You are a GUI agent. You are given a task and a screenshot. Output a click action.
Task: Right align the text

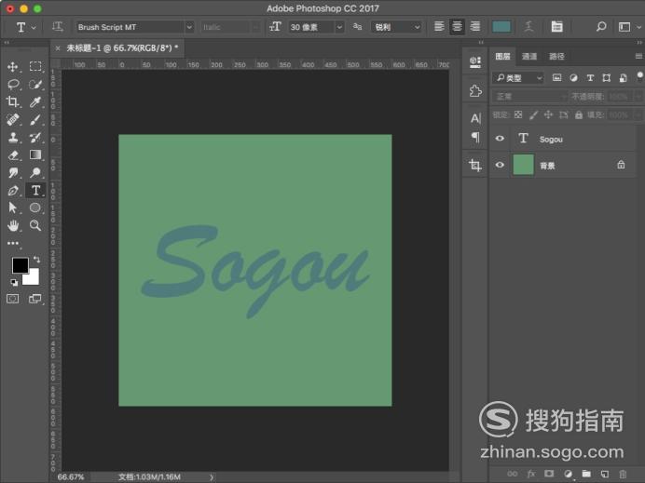[x=475, y=27]
